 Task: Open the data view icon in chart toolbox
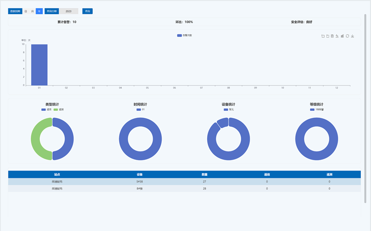click(333, 36)
